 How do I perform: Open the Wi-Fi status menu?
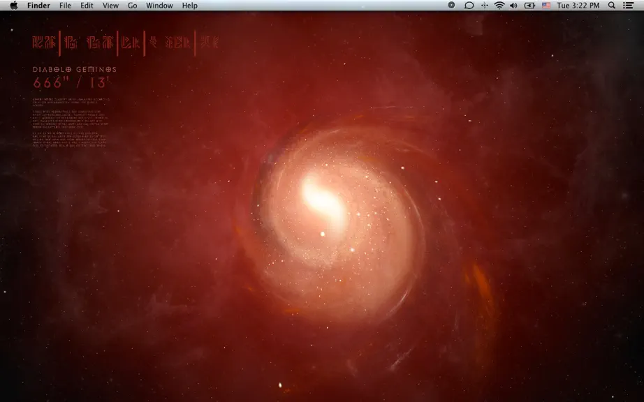click(499, 6)
